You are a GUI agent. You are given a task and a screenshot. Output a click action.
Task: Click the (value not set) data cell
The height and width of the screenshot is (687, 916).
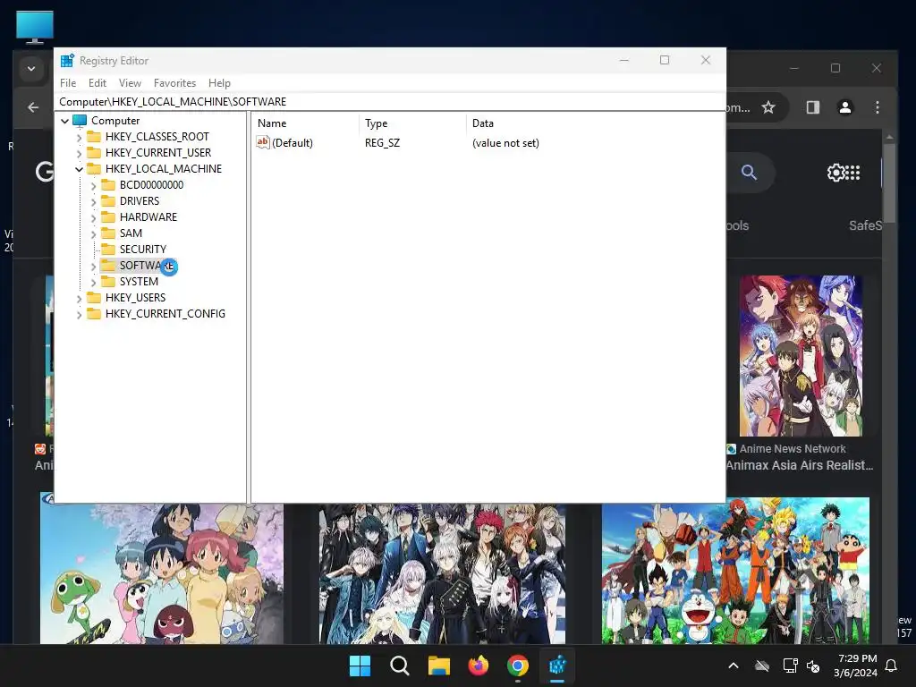click(505, 143)
